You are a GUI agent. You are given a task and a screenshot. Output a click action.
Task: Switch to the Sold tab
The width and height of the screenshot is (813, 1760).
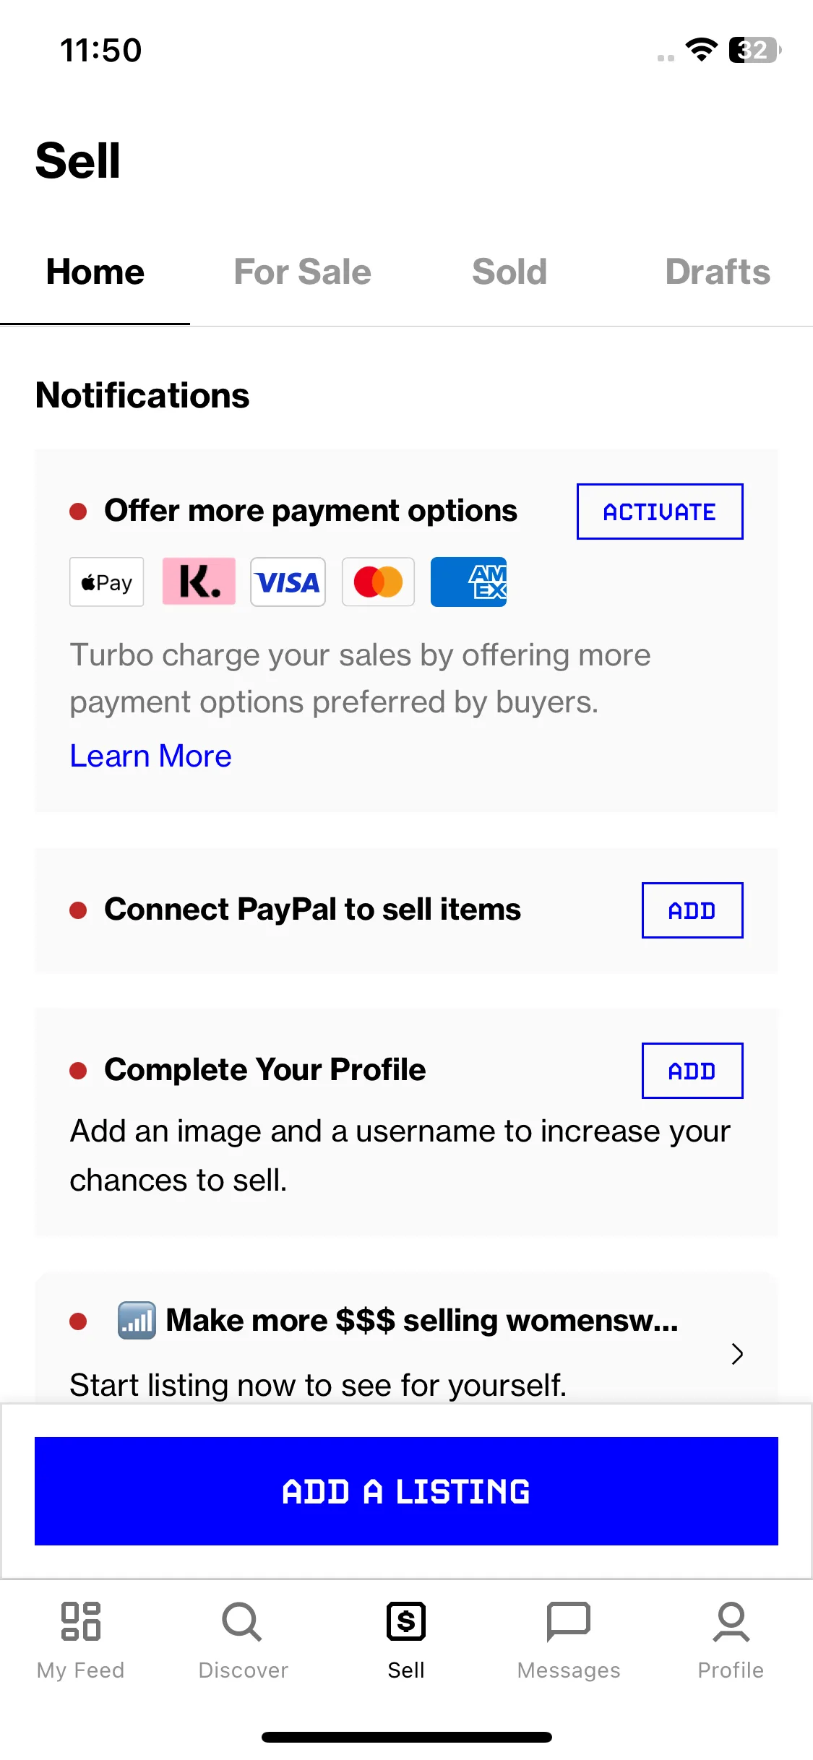click(509, 272)
